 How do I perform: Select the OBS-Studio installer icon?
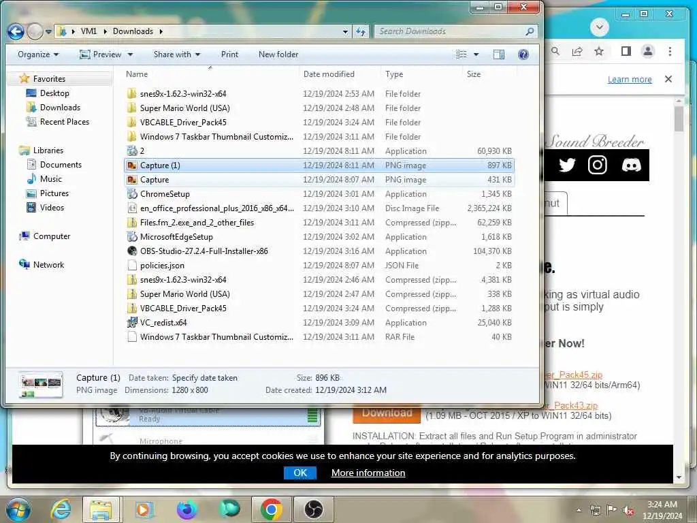point(131,251)
